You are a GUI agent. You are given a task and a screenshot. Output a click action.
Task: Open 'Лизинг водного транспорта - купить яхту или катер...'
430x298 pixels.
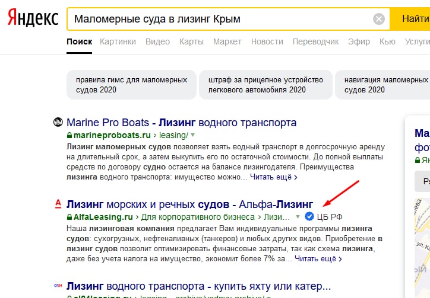[198, 286]
